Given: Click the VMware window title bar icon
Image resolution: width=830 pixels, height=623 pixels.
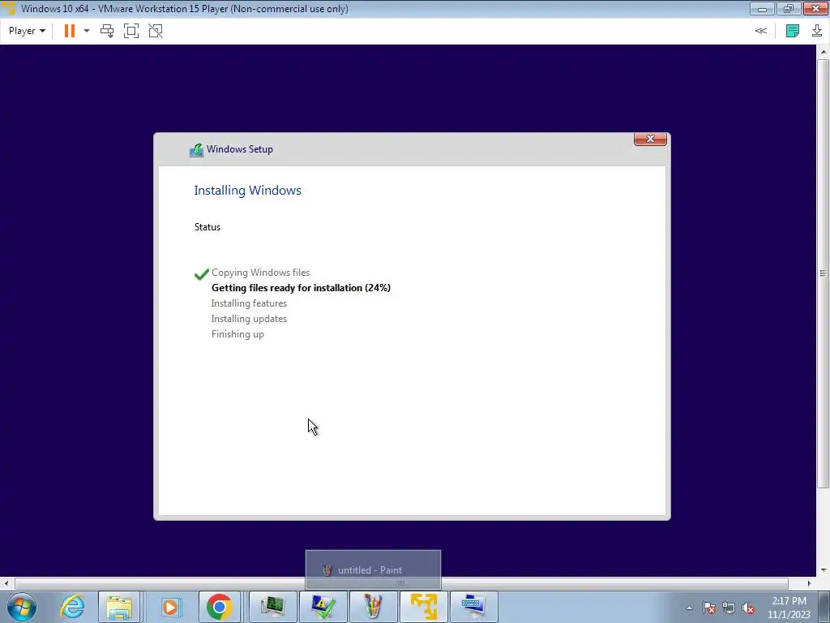Looking at the screenshot, I should 8,8.
